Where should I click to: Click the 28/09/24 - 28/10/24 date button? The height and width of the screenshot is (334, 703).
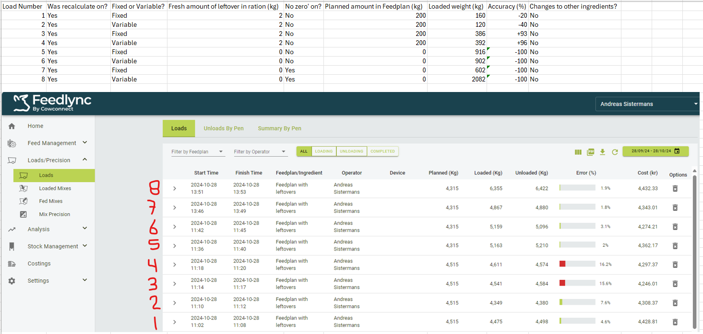tap(655, 151)
